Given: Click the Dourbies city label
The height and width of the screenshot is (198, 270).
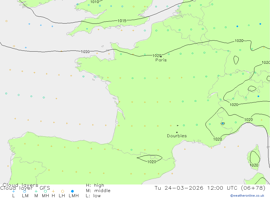Looking at the screenshot, I should tap(177, 136).
